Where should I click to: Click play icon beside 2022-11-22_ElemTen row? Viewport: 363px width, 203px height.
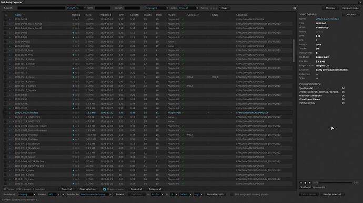point(9,113)
